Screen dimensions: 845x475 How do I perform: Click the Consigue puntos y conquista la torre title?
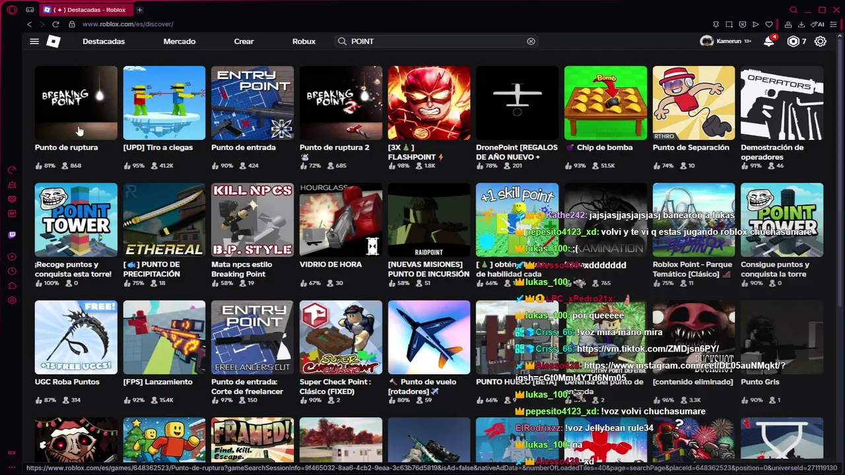pos(775,269)
